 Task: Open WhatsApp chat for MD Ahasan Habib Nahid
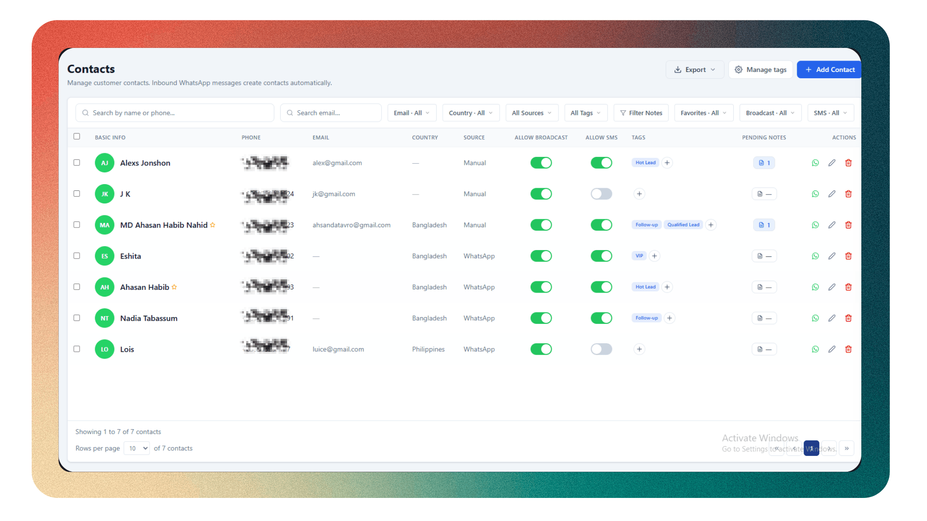[x=815, y=225]
